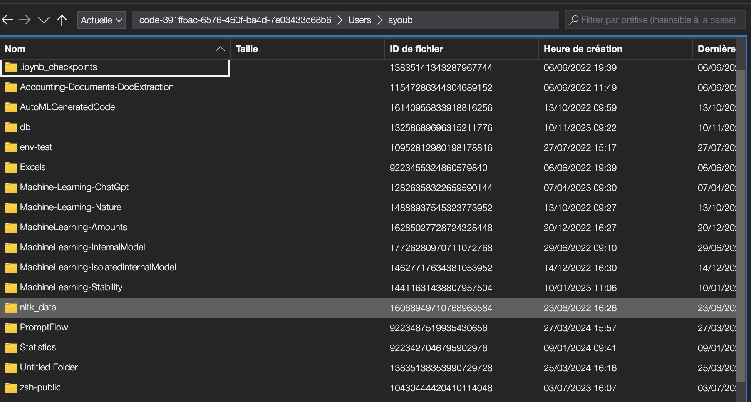Expand chevron after code-391ff5ac breadcrumb
The image size is (751, 402).
click(x=340, y=20)
